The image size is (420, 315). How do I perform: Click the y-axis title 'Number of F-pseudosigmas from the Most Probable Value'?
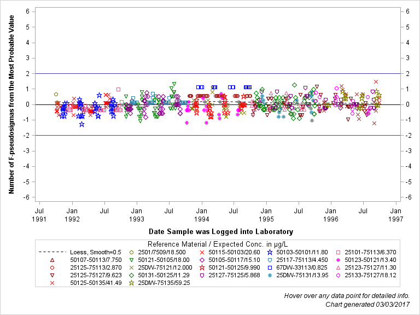11,104
